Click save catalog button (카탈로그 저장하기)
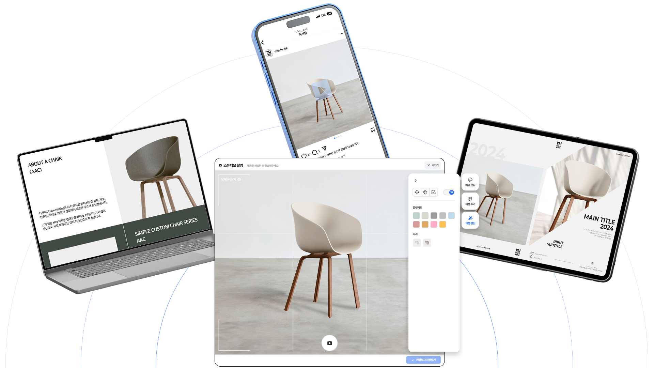Image resolution: width=654 pixels, height=368 pixels. point(423,360)
